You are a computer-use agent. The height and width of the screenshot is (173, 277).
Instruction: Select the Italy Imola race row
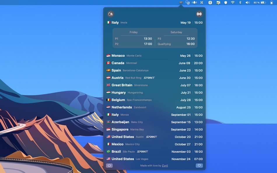(x=155, y=23)
